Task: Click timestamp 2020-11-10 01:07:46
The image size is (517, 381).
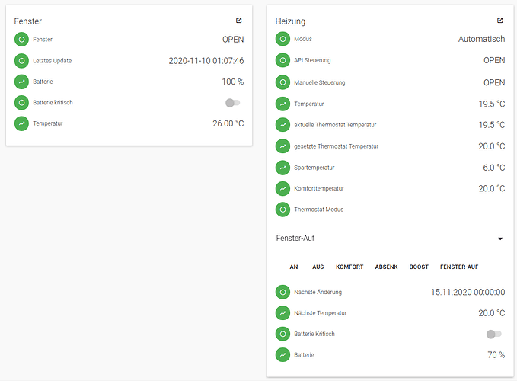Action: [x=206, y=61]
